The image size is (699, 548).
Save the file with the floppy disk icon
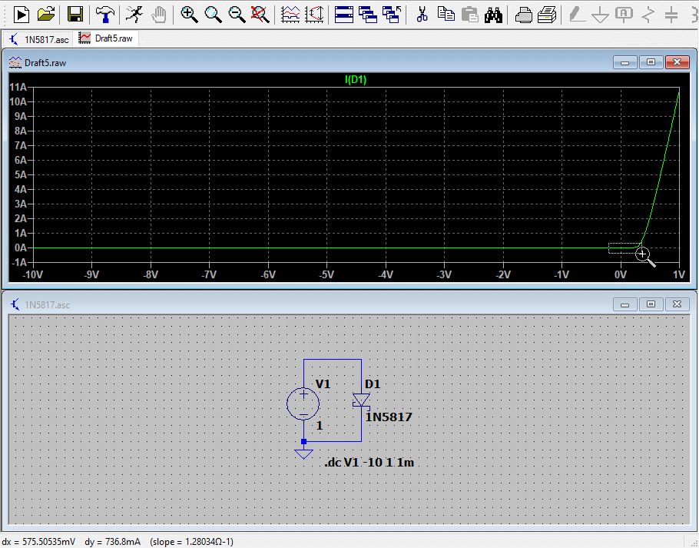(75, 14)
